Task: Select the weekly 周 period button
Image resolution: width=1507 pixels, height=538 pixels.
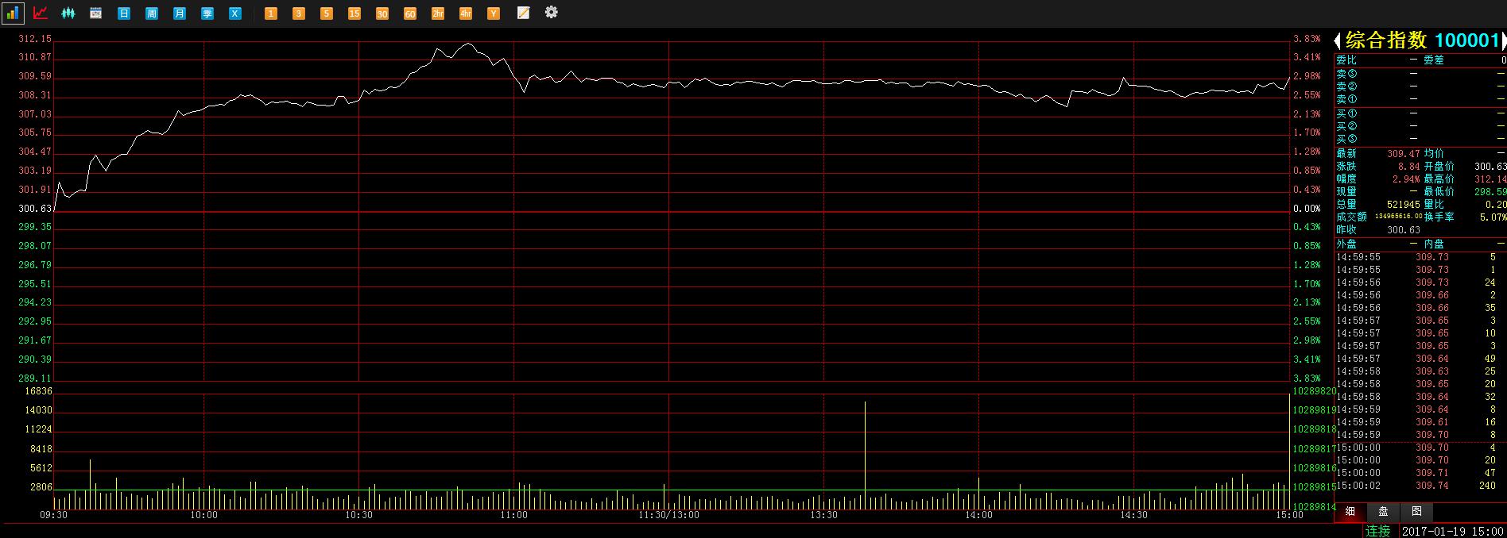Action: (x=152, y=13)
